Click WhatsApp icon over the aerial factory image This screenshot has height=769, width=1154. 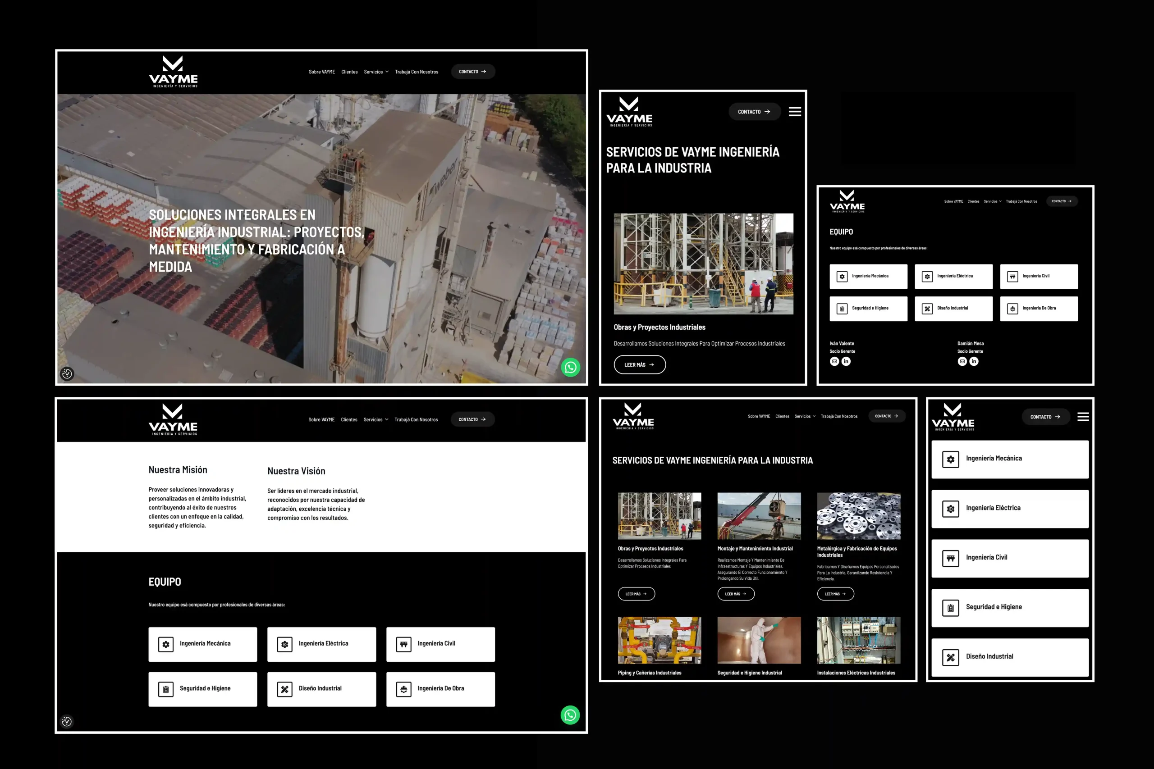click(x=570, y=367)
